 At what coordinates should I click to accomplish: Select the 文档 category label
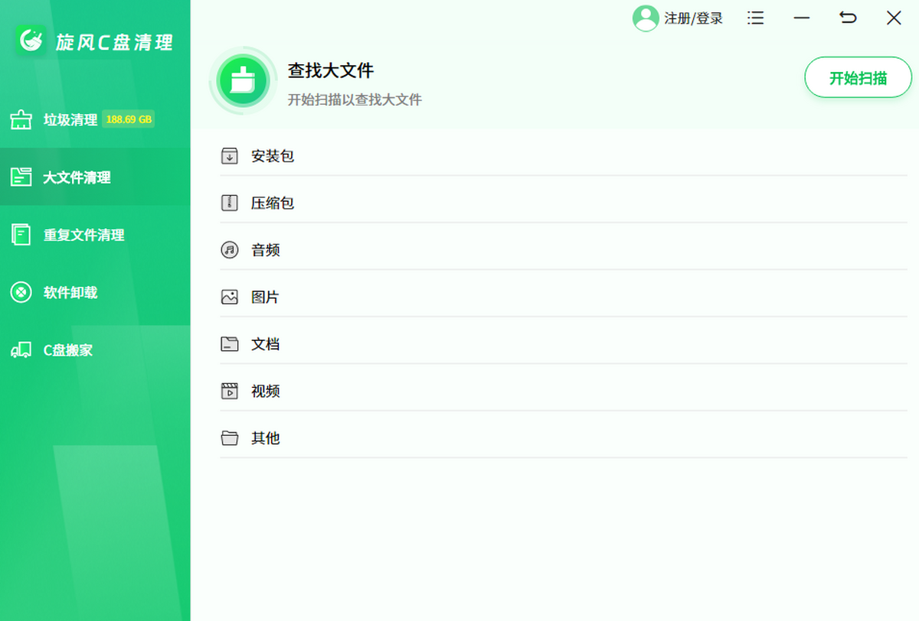[x=266, y=344]
